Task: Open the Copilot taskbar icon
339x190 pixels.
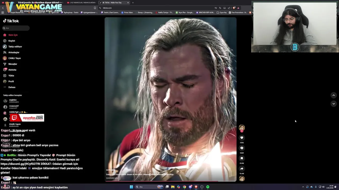Action: (x=179, y=187)
